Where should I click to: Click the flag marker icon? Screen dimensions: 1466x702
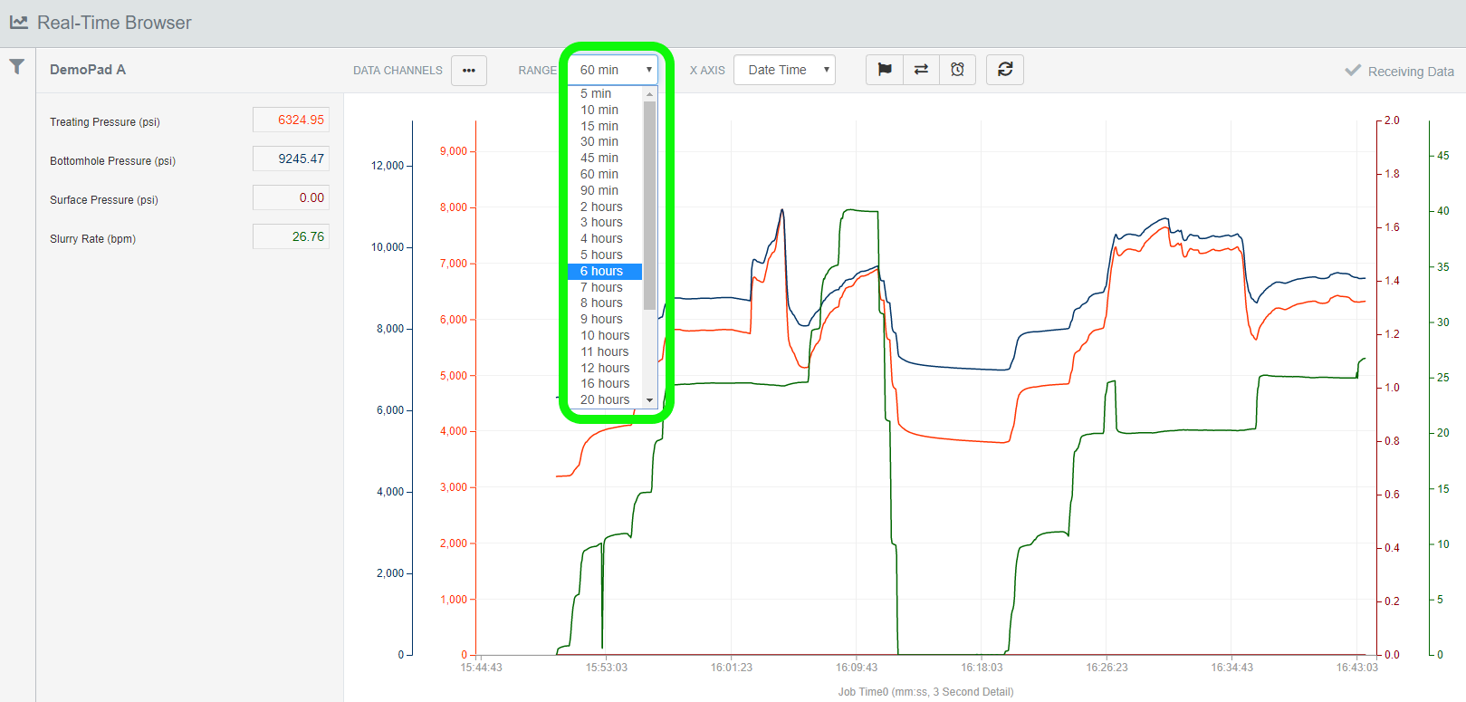coord(885,70)
